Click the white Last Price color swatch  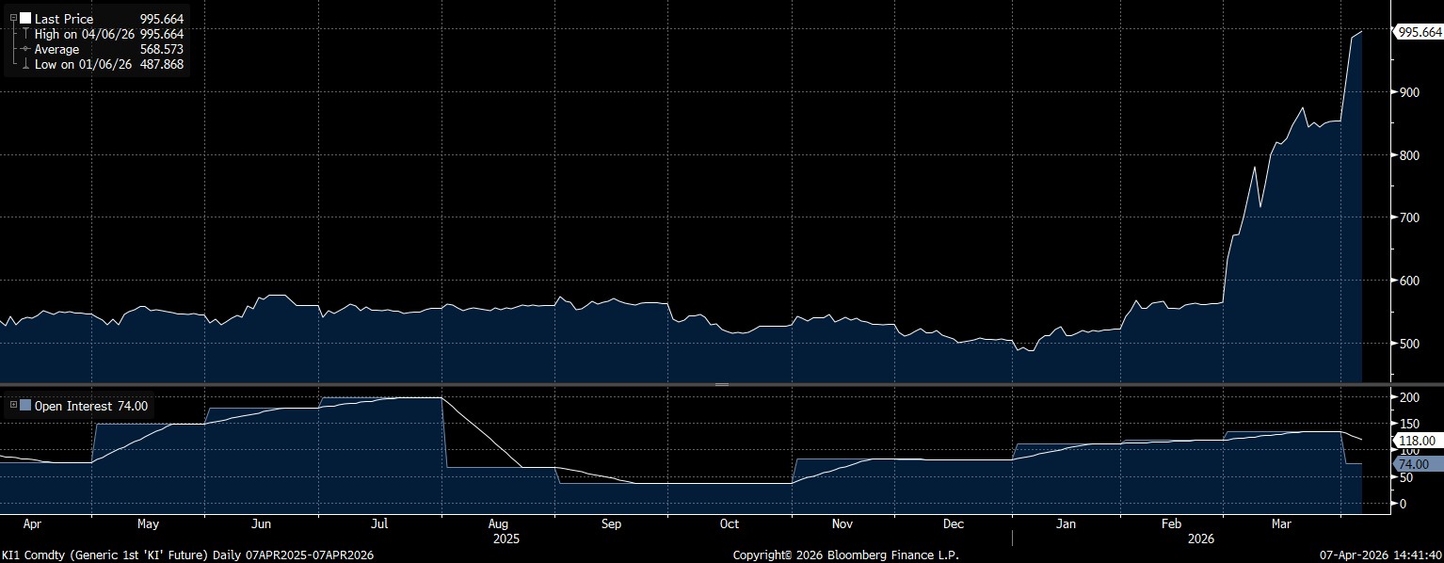pos(25,19)
